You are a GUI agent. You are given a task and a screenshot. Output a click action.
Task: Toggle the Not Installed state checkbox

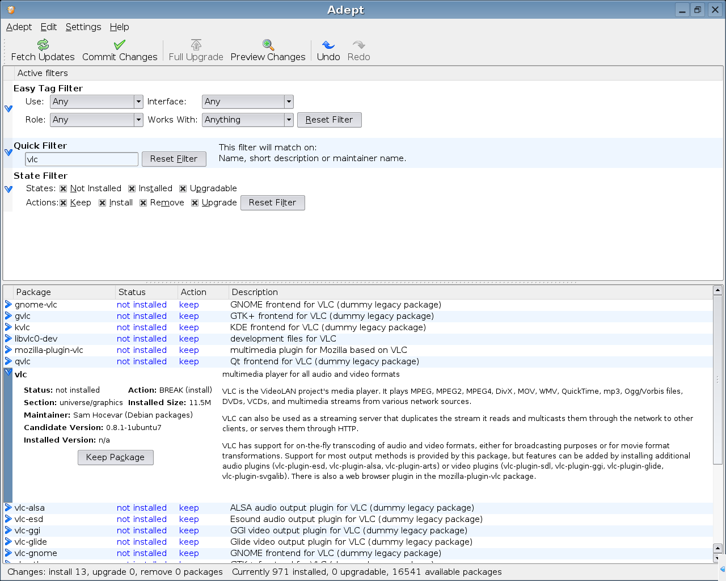coord(64,189)
